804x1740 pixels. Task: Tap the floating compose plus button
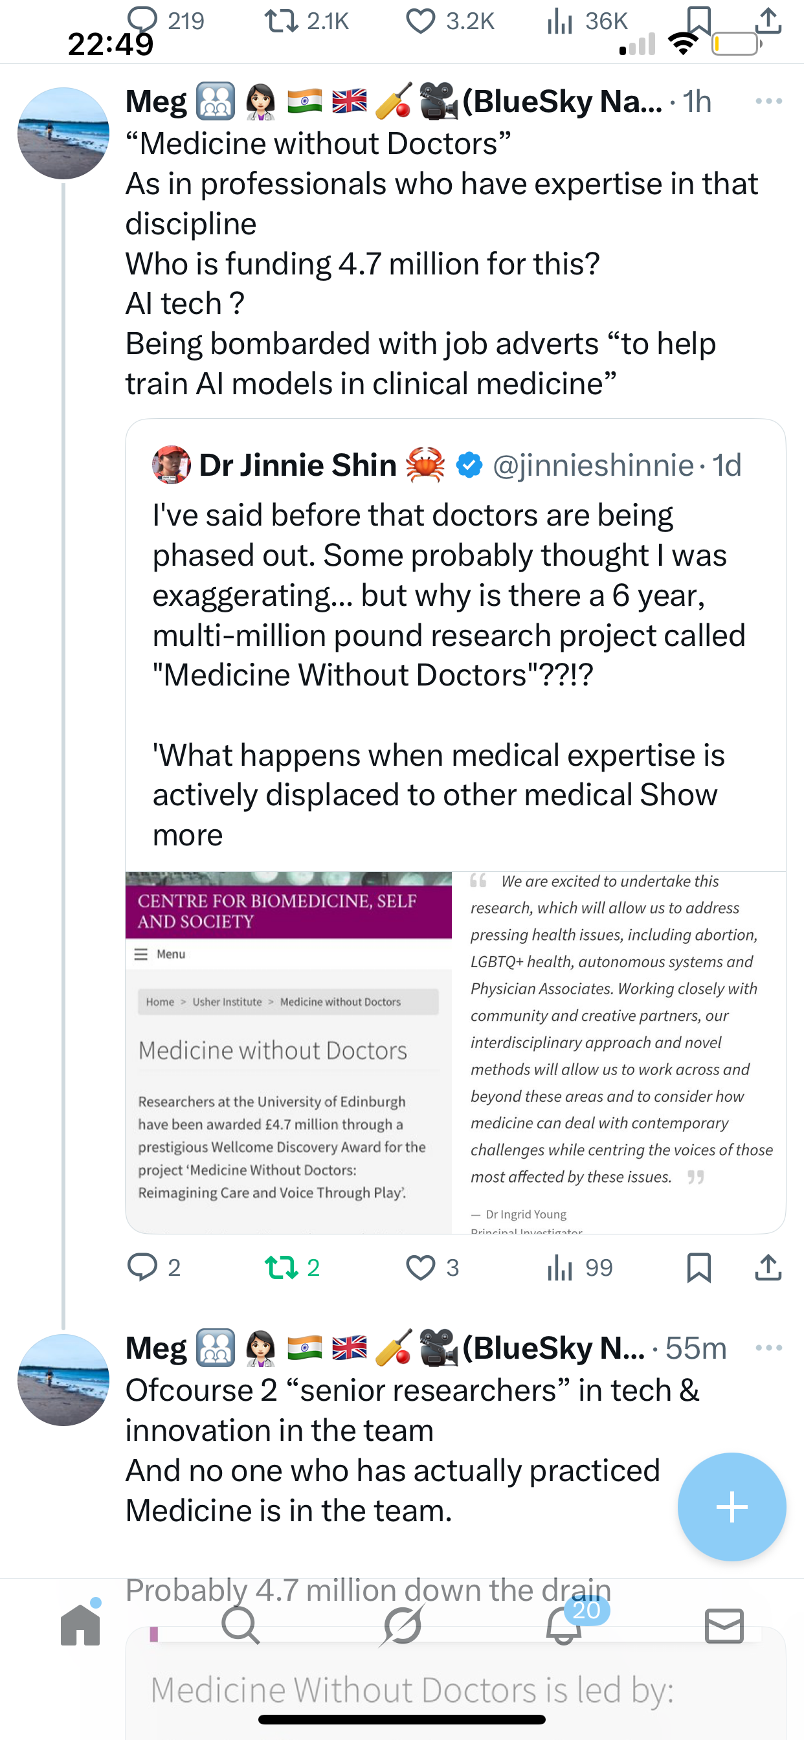click(x=731, y=1506)
